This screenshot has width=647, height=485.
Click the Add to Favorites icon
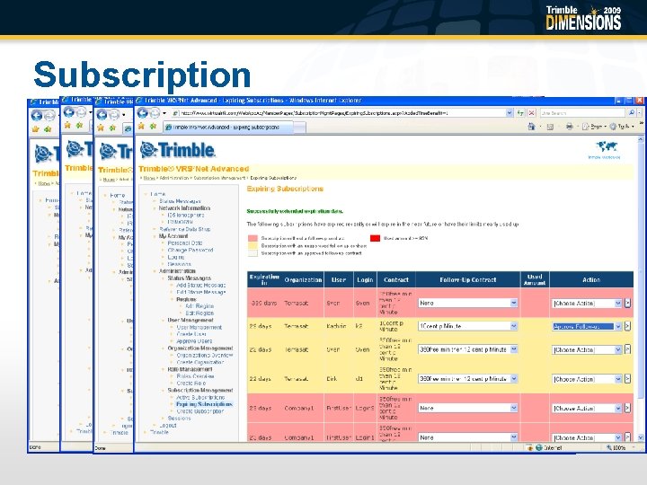[x=154, y=127]
